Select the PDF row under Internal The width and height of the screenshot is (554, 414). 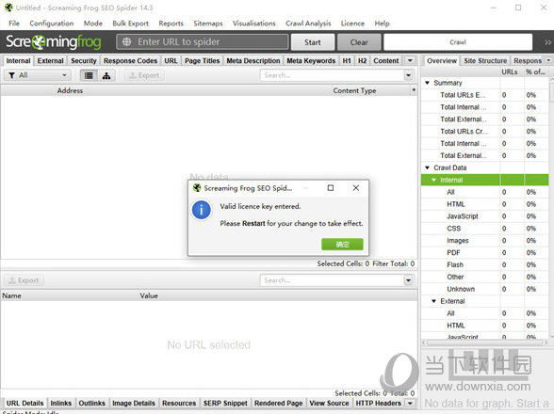click(484, 253)
